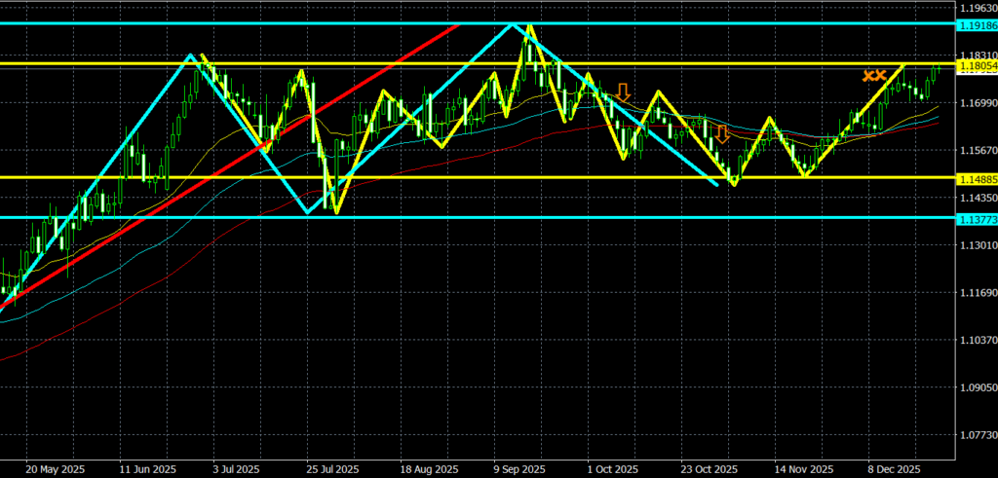The image size is (998, 478).
Task: Click the 1.07730 price scale value
Action: tap(975, 435)
